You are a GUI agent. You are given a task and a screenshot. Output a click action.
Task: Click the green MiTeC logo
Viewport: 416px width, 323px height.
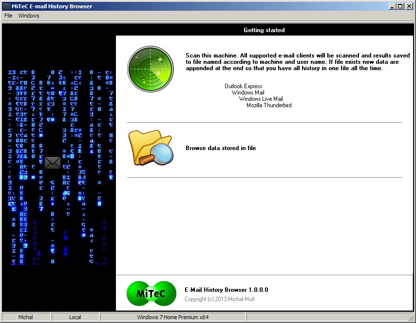[x=151, y=294]
